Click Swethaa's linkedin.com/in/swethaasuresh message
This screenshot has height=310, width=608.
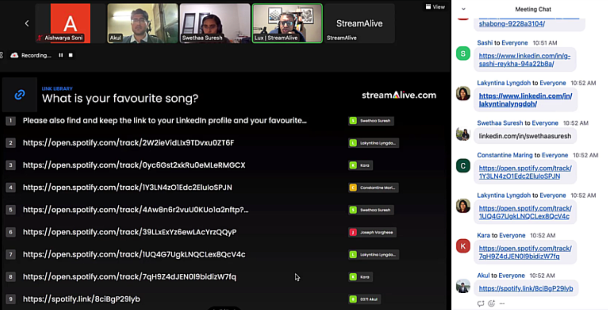[525, 136]
